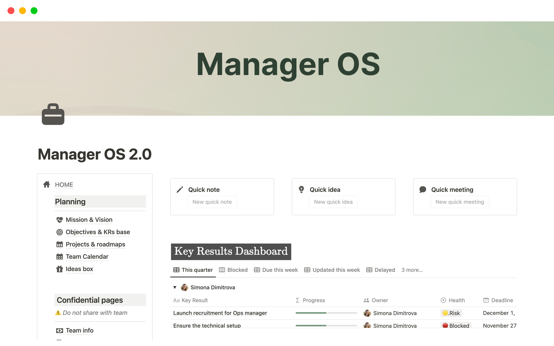
Task: Open the Updated this week view
Action: [336, 270]
